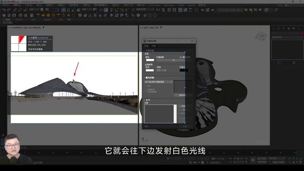Click the global lighting Tint swatch
Viewport: 304px width, 171px height.
coord(150,70)
